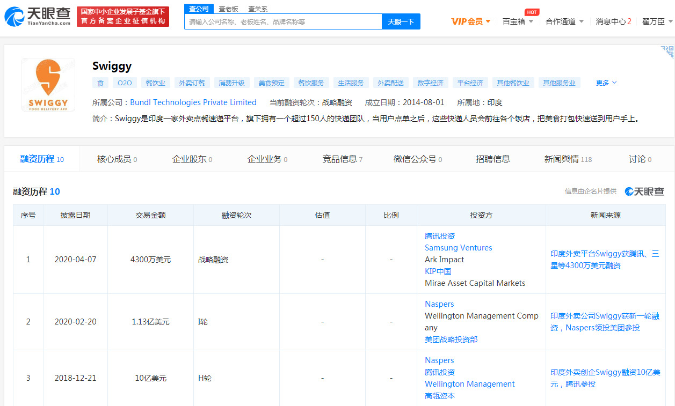Open the 美团战略投资部 investor link
This screenshot has height=406, width=675.
pyautogui.click(x=451, y=339)
